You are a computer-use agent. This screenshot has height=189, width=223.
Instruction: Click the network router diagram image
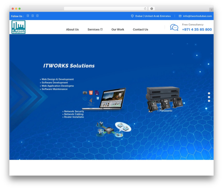click(x=114, y=129)
